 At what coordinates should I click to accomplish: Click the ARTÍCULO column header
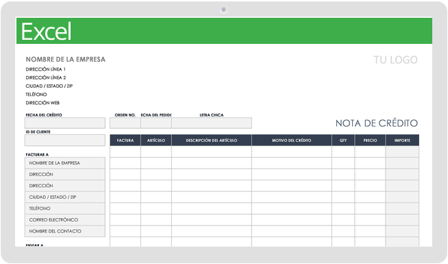pos(156,140)
